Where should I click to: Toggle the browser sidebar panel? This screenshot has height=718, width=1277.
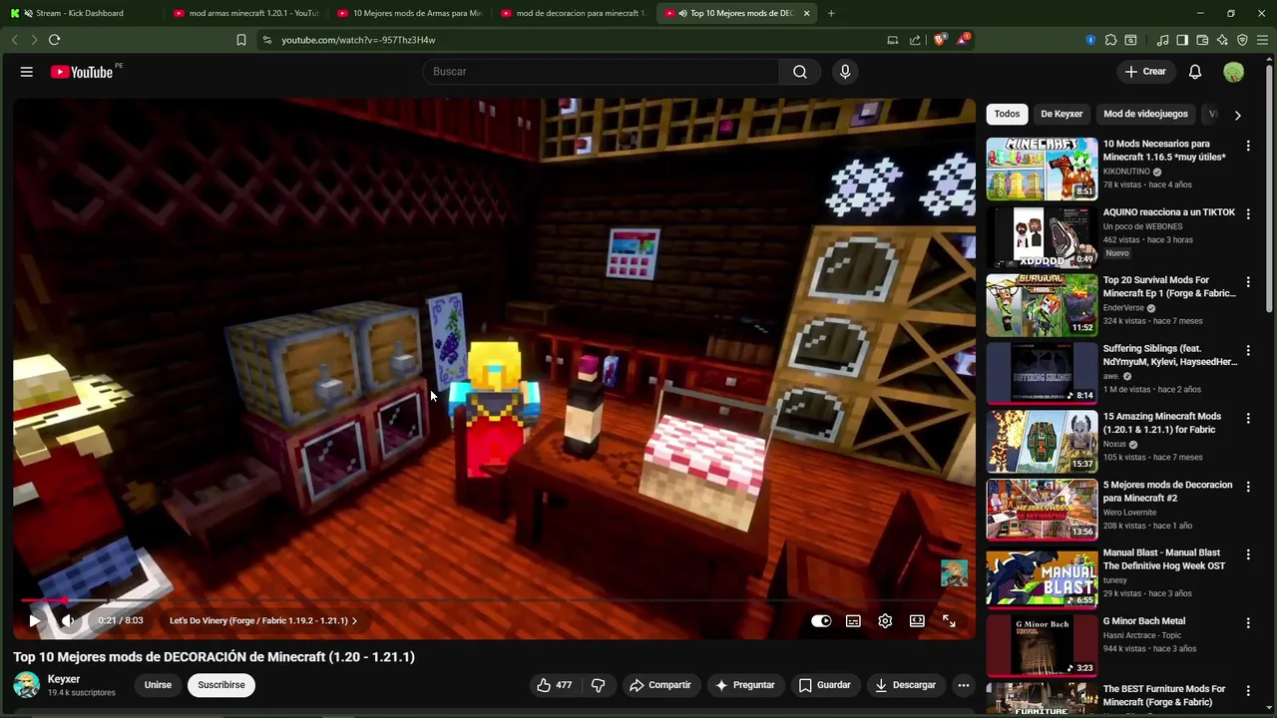[1182, 40]
